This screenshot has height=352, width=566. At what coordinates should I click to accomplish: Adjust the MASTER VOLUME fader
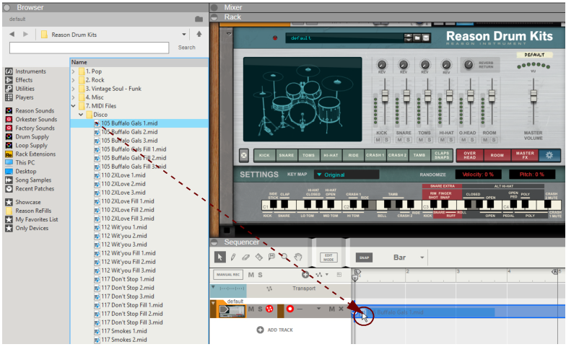pos(533,96)
